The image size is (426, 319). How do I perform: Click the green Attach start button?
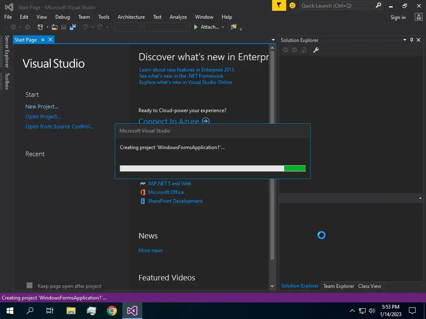click(206, 27)
